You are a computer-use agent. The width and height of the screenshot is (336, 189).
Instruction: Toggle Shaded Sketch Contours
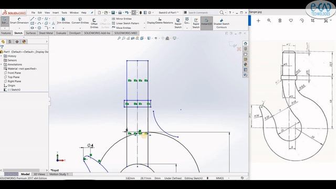(x=222, y=23)
